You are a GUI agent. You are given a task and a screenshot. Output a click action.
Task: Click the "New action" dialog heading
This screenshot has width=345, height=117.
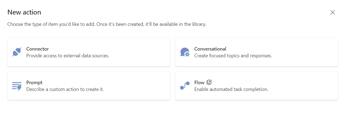[24, 12]
